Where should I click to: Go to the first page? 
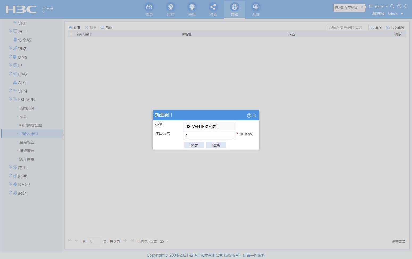[70, 240]
